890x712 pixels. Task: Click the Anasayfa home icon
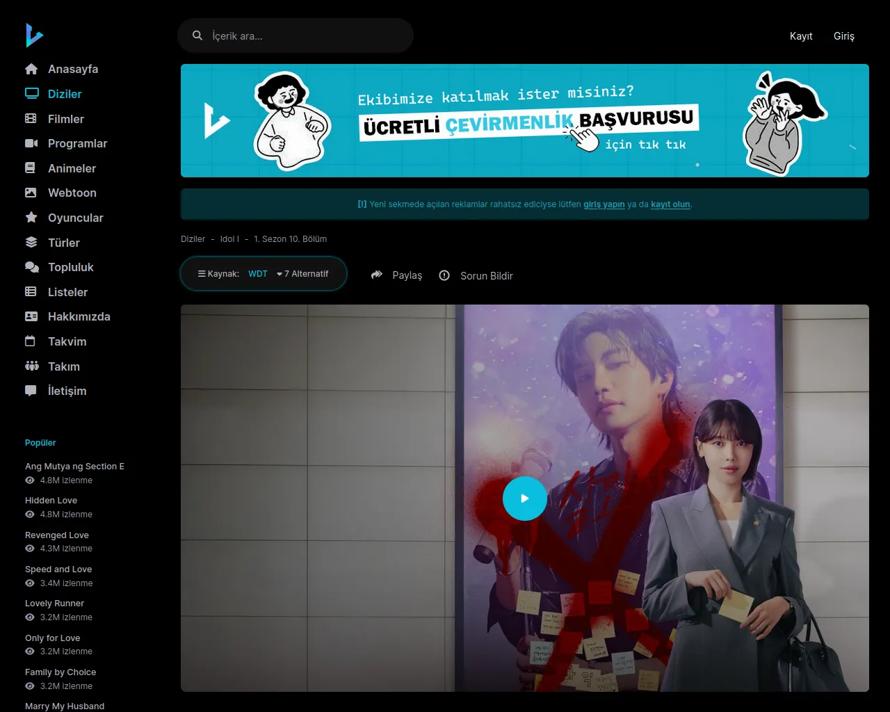point(31,69)
